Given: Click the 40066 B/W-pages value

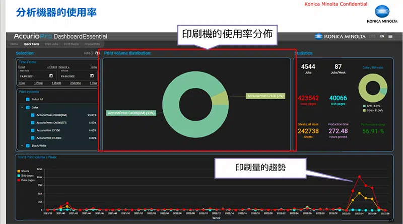Looking at the screenshot, I should click(x=338, y=98).
